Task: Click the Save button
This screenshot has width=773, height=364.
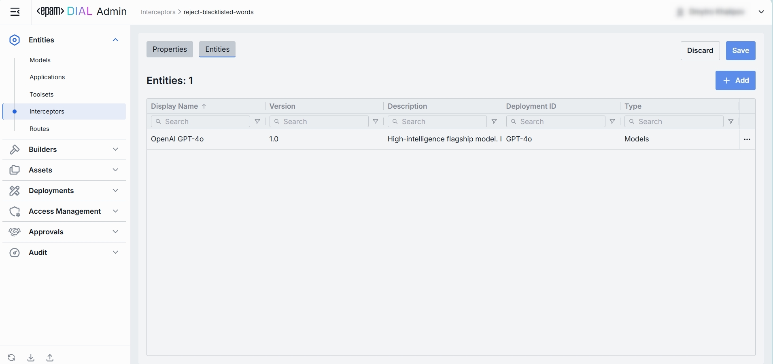Action: click(740, 50)
